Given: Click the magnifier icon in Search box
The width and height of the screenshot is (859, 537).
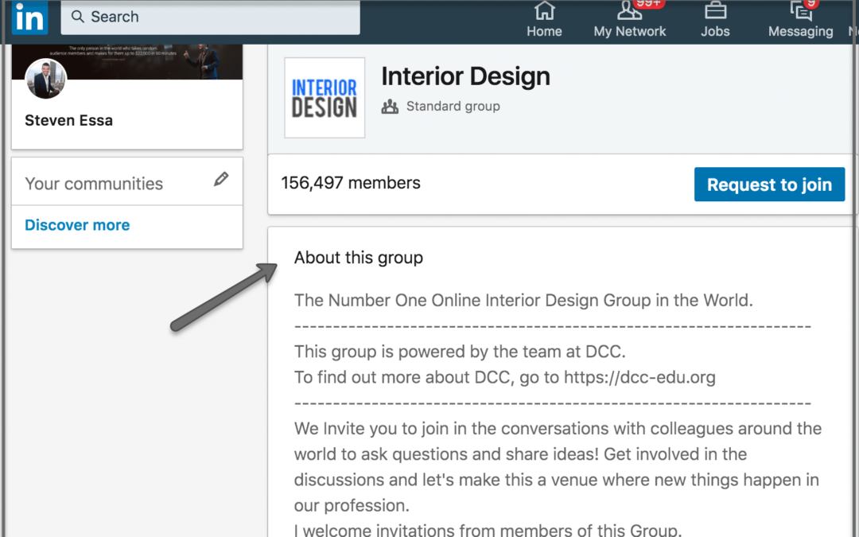Looking at the screenshot, I should [x=78, y=17].
